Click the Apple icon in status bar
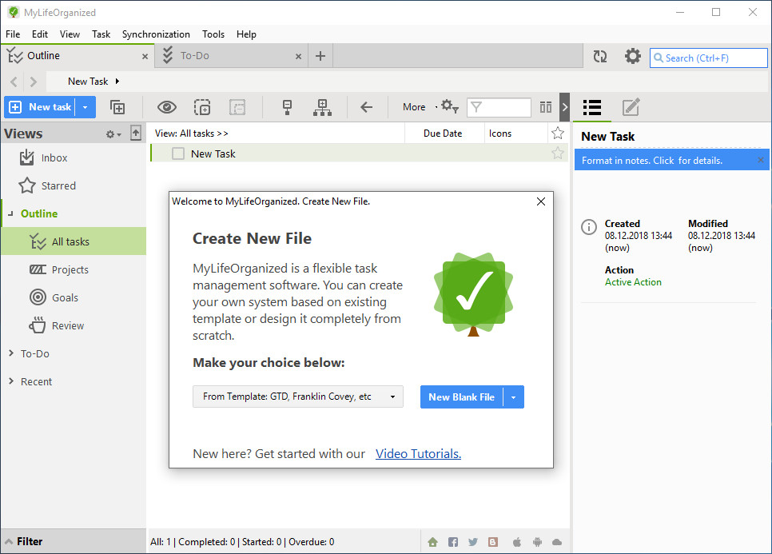The image size is (772, 554). pos(516,542)
